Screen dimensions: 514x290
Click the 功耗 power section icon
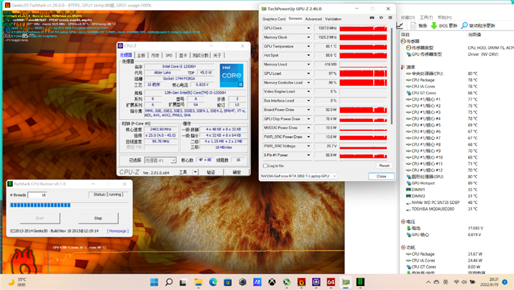(x=403, y=248)
